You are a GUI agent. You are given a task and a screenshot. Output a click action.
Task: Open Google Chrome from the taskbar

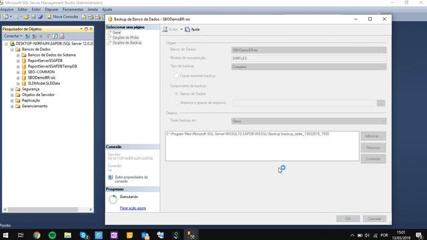tap(37, 235)
